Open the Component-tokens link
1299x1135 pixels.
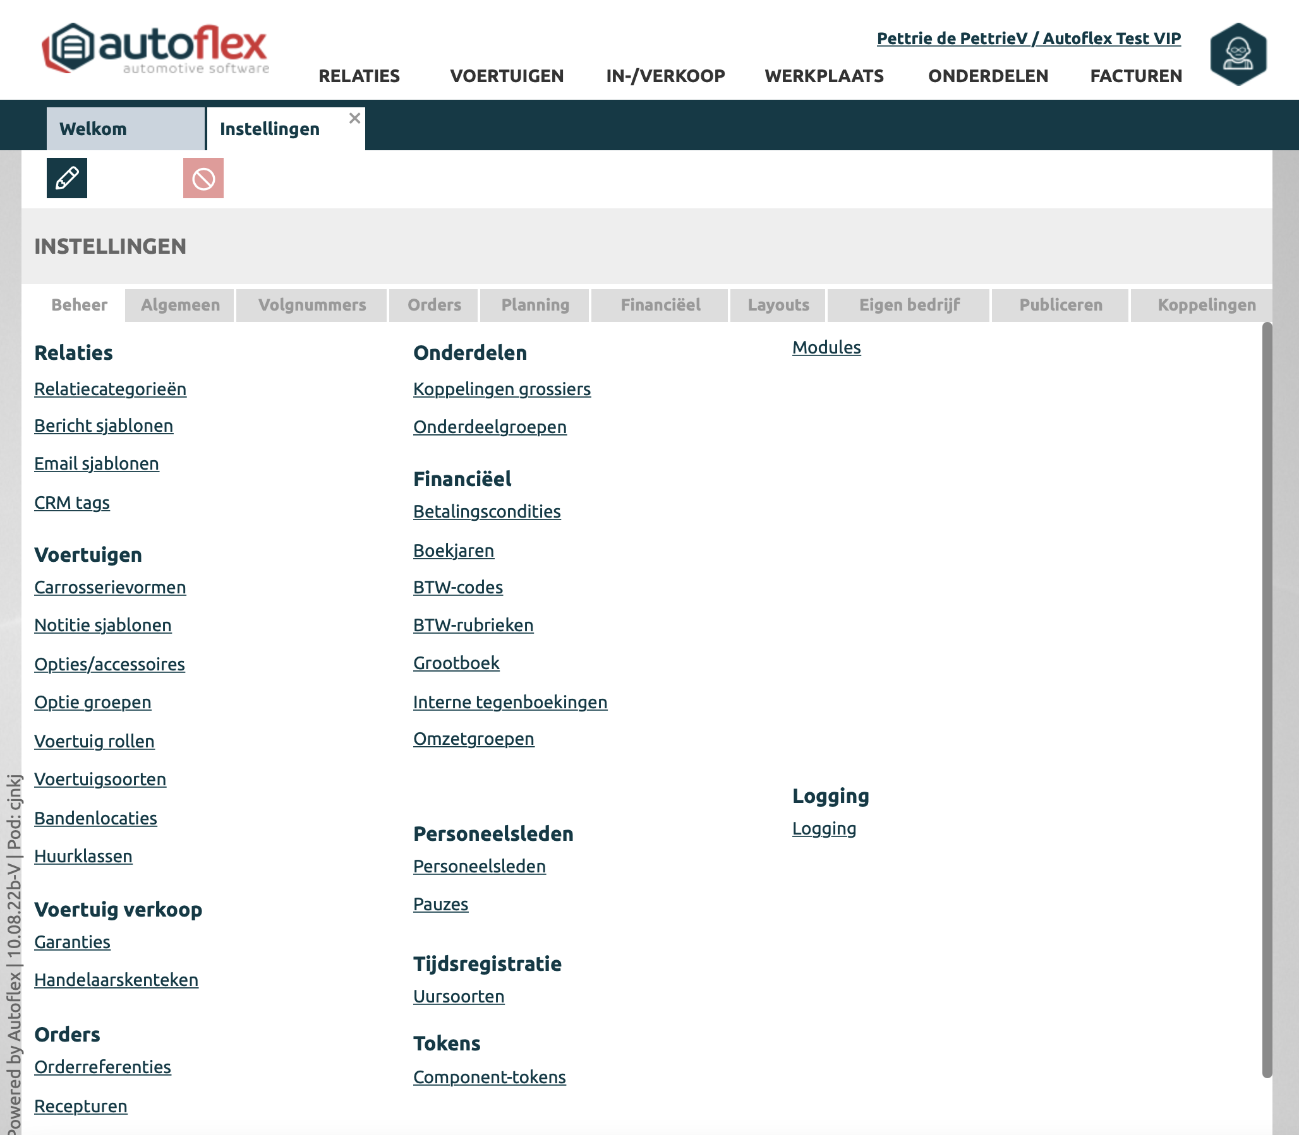pos(489,1077)
